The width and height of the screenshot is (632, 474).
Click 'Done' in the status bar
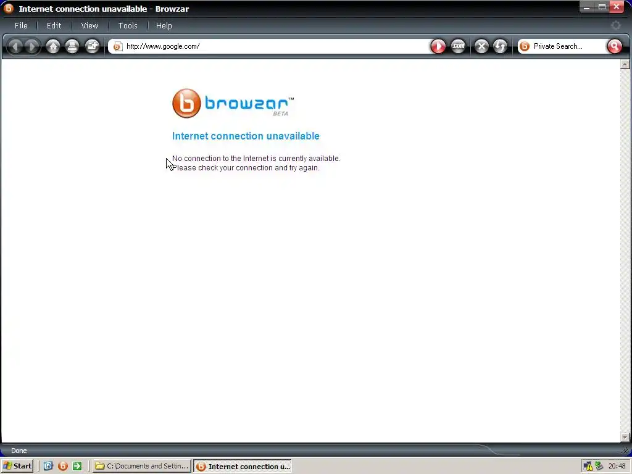[19, 451]
